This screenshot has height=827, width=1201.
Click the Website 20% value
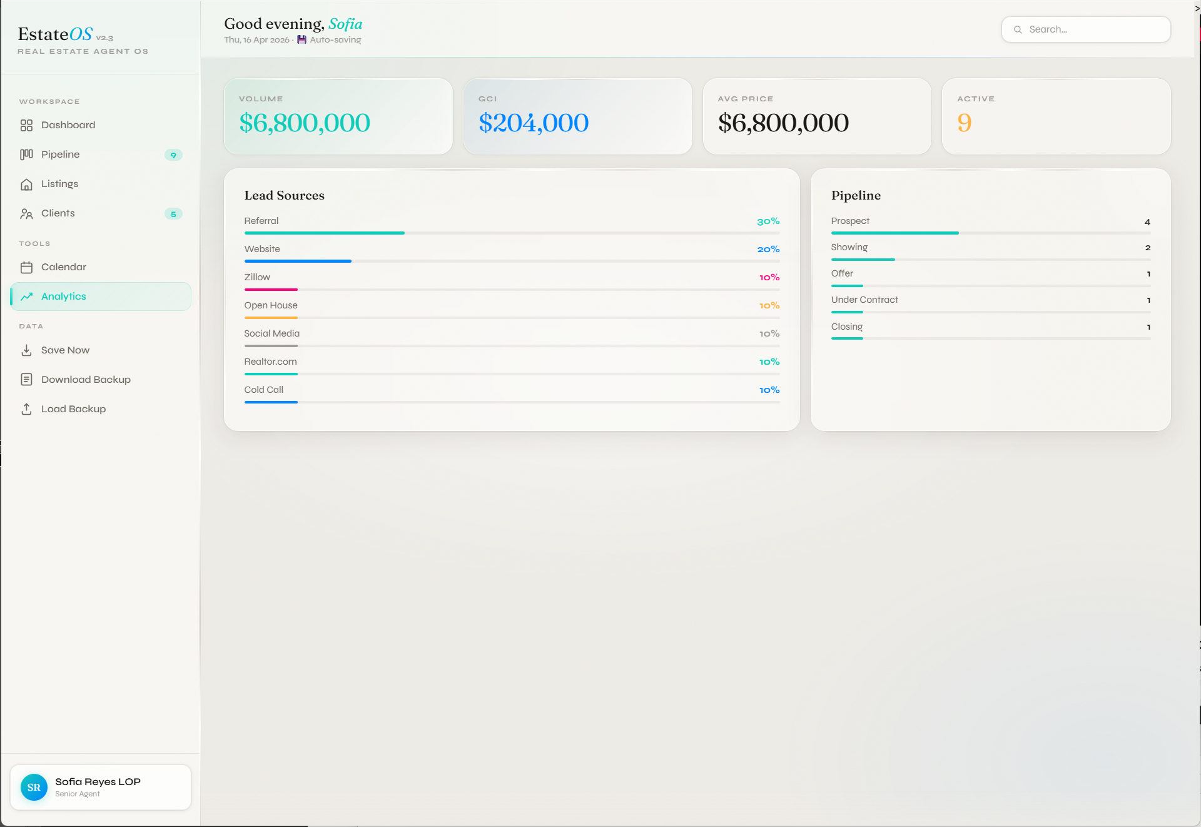click(768, 250)
